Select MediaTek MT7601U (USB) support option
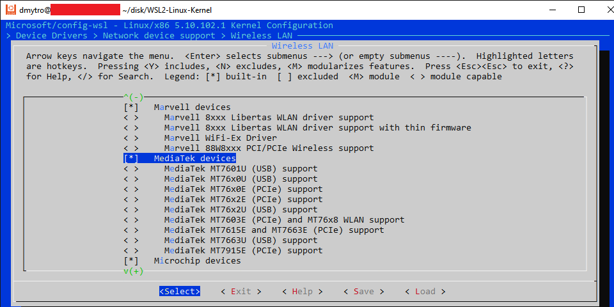 pyautogui.click(x=240, y=169)
